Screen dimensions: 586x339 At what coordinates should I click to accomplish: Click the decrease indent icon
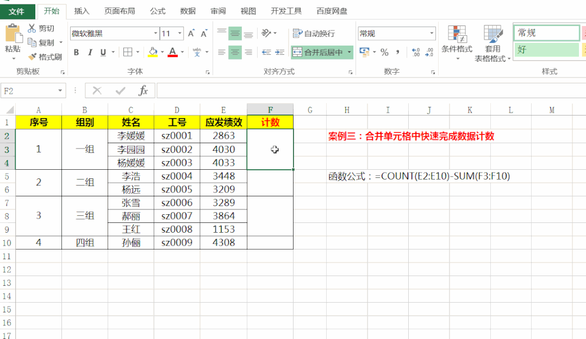pyautogui.click(x=266, y=52)
